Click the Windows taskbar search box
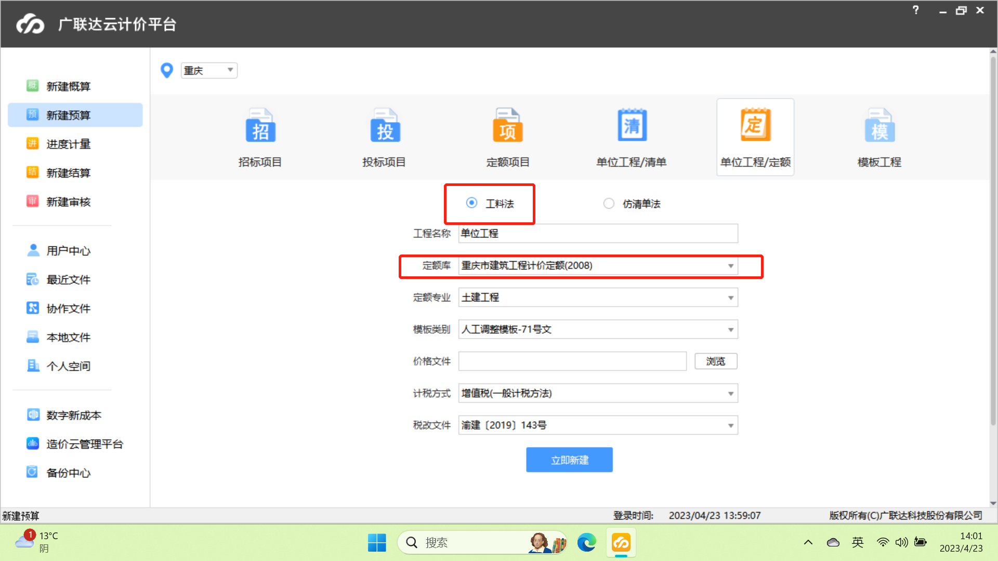This screenshot has width=998, height=561. coord(482,543)
